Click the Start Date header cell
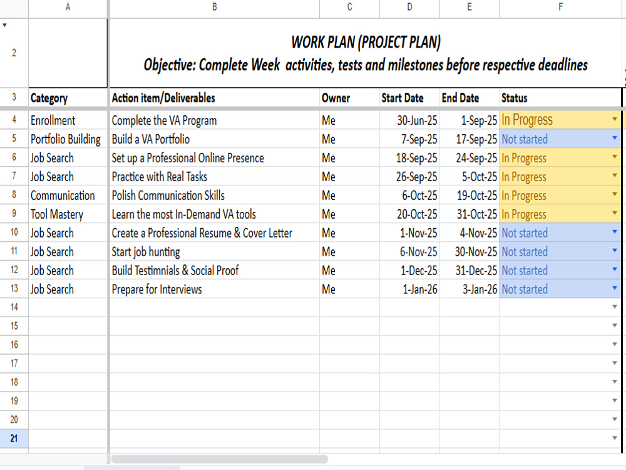The image size is (626, 470). tap(409, 98)
